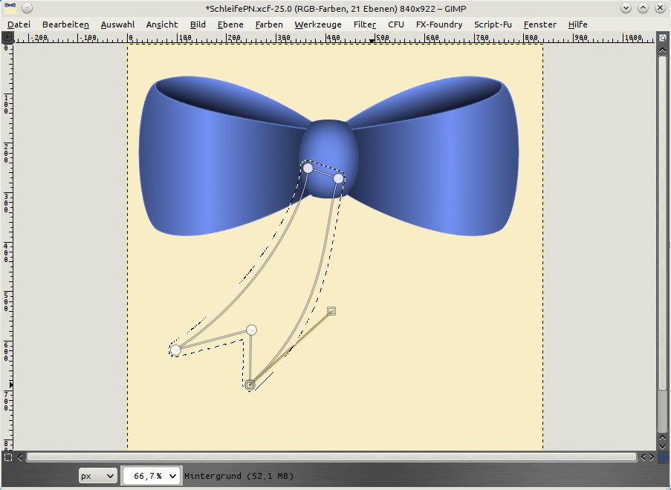Click the navigation preview icon at bottom right
This screenshot has height=490, width=671.
[x=662, y=457]
